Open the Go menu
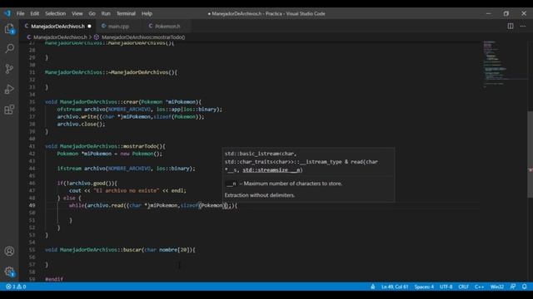The image size is (533, 299). (92, 13)
